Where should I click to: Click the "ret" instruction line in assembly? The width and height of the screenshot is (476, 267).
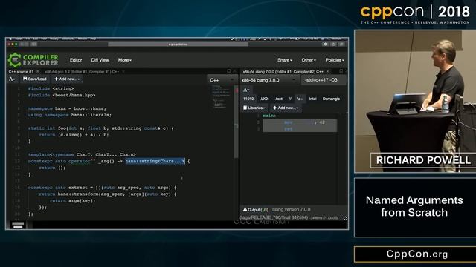pos(300,129)
